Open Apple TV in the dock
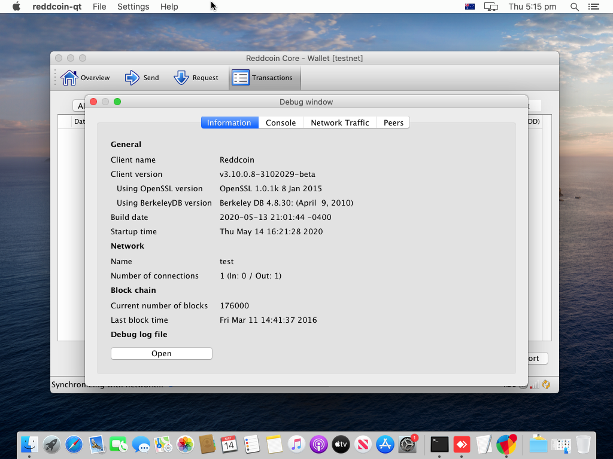The height and width of the screenshot is (459, 613). click(341, 445)
